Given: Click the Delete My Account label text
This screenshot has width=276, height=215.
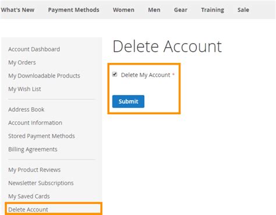Looking at the screenshot, I should pos(146,75).
